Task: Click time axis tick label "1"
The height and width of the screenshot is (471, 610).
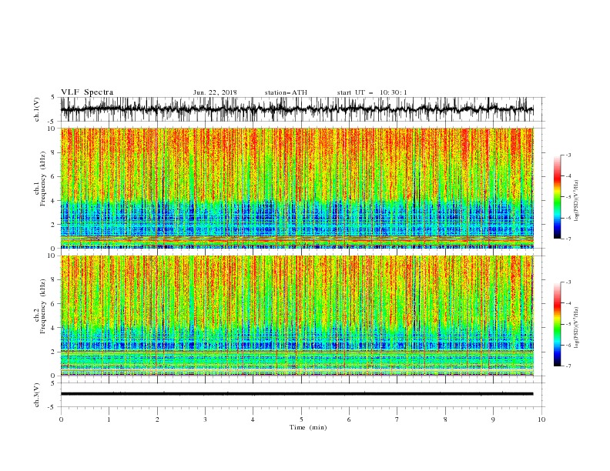Action: click(109, 419)
